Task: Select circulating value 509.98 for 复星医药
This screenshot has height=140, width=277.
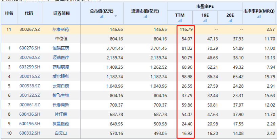Action: (x=161, y=124)
